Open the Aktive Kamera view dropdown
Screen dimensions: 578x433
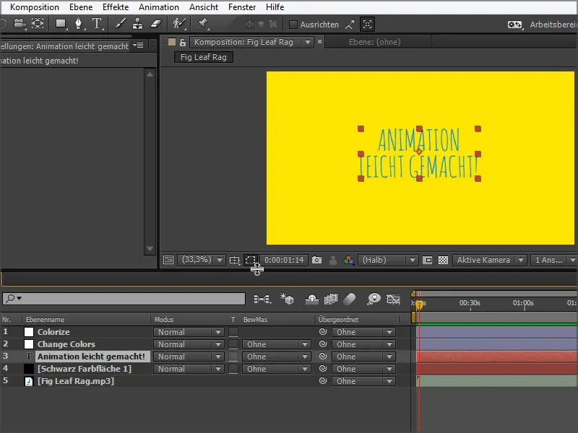point(484,260)
